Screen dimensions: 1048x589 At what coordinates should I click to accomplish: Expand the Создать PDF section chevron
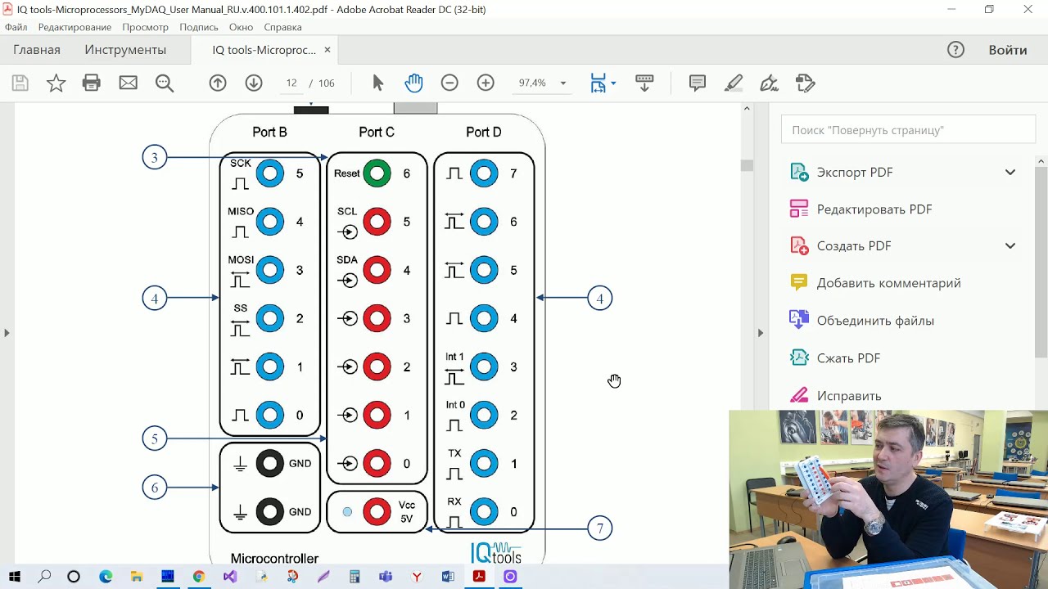[x=1010, y=245]
